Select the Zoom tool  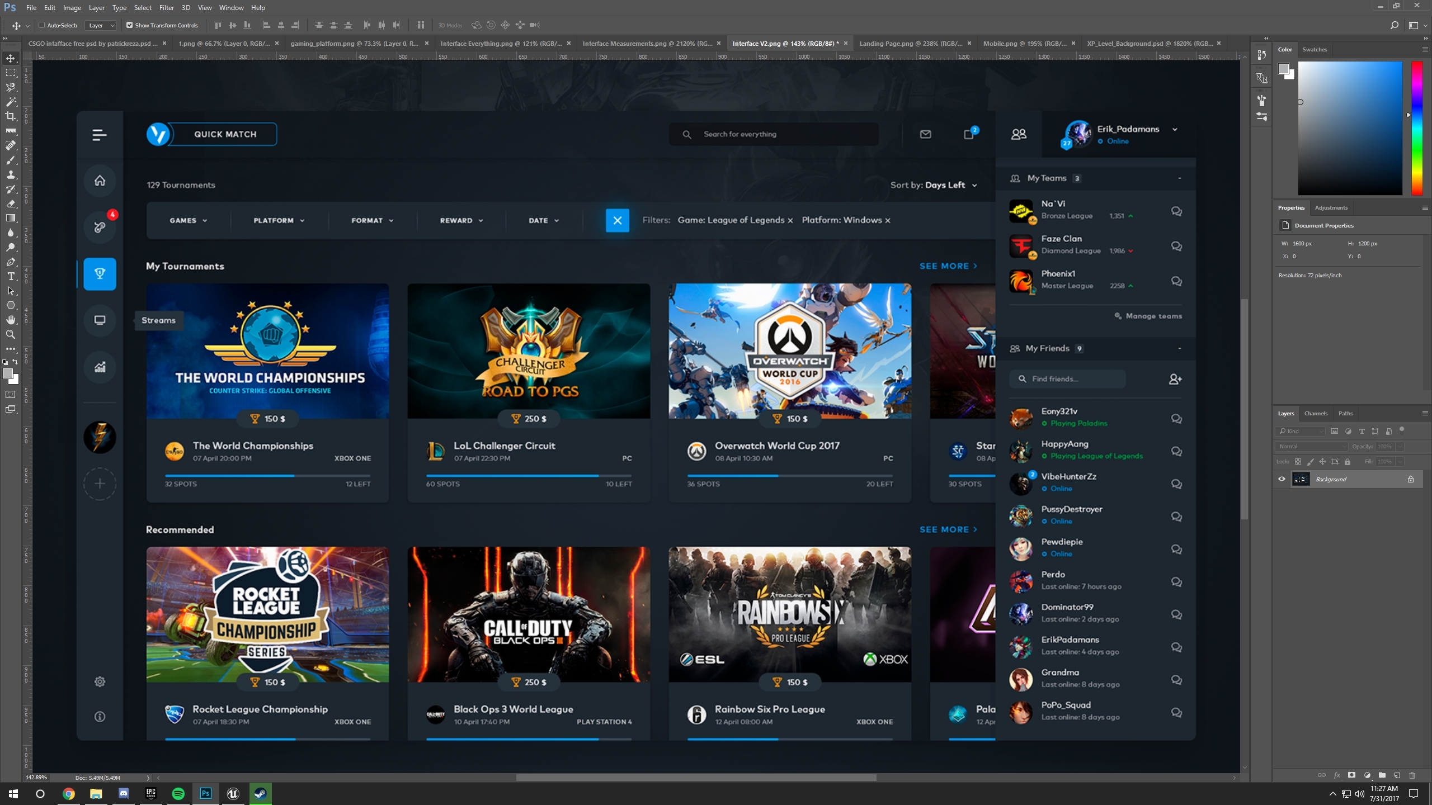11,334
